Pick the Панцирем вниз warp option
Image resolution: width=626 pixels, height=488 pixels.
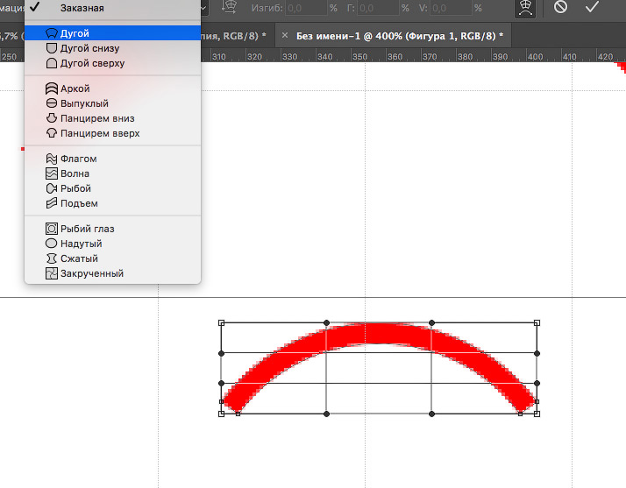(112, 118)
